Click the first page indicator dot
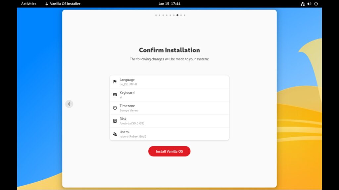 [156, 15]
